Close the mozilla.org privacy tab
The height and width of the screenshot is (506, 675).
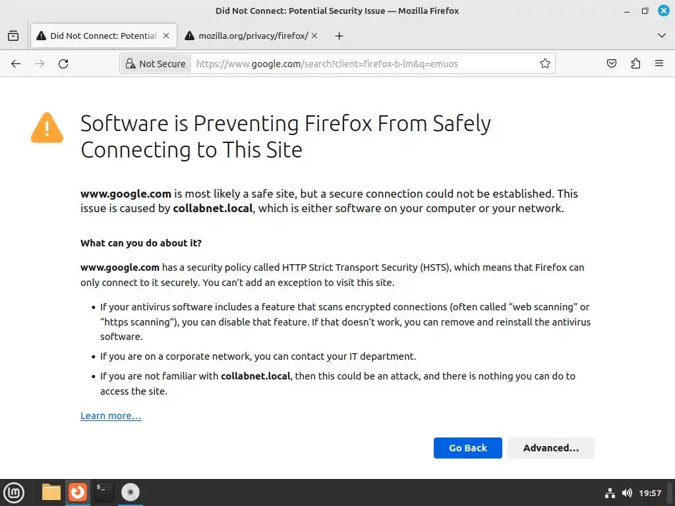point(314,36)
